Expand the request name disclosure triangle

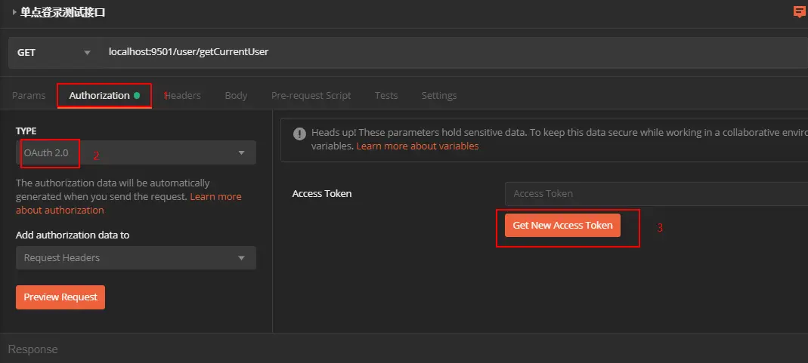[14, 12]
